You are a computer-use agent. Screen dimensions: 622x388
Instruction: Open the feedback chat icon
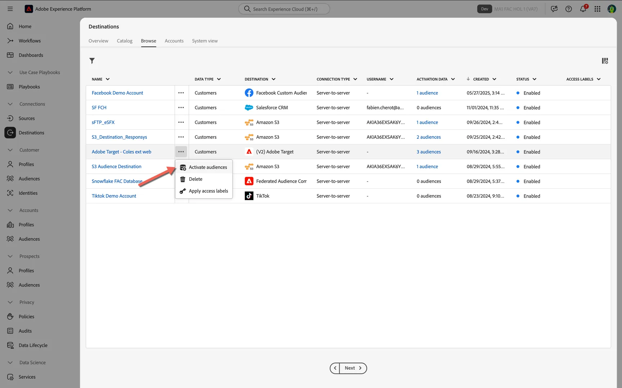[x=554, y=9]
